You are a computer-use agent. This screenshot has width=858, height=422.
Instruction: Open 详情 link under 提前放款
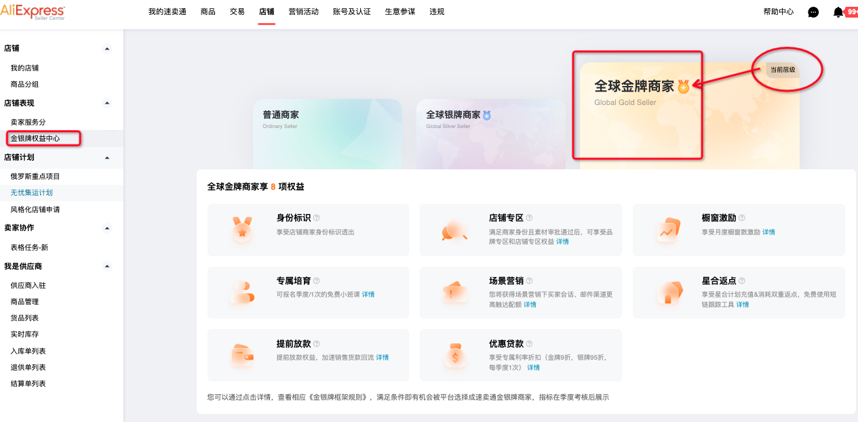click(383, 357)
